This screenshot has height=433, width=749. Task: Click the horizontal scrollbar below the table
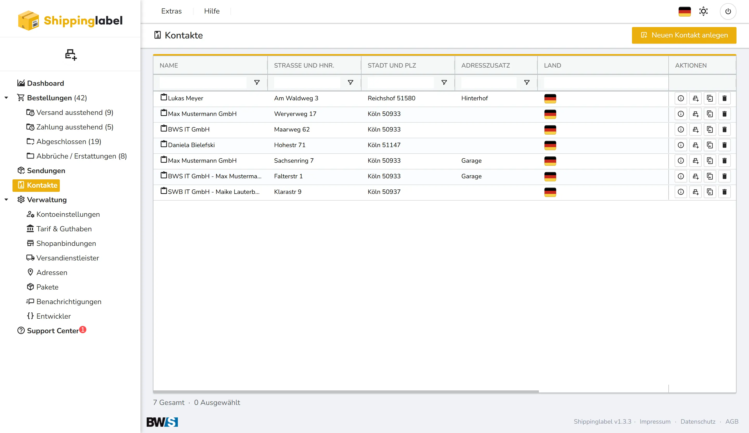pos(346,392)
